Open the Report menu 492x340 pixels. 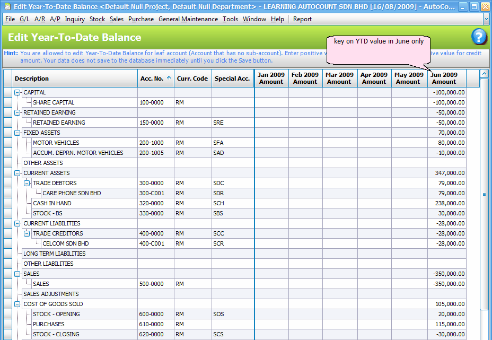point(303,19)
